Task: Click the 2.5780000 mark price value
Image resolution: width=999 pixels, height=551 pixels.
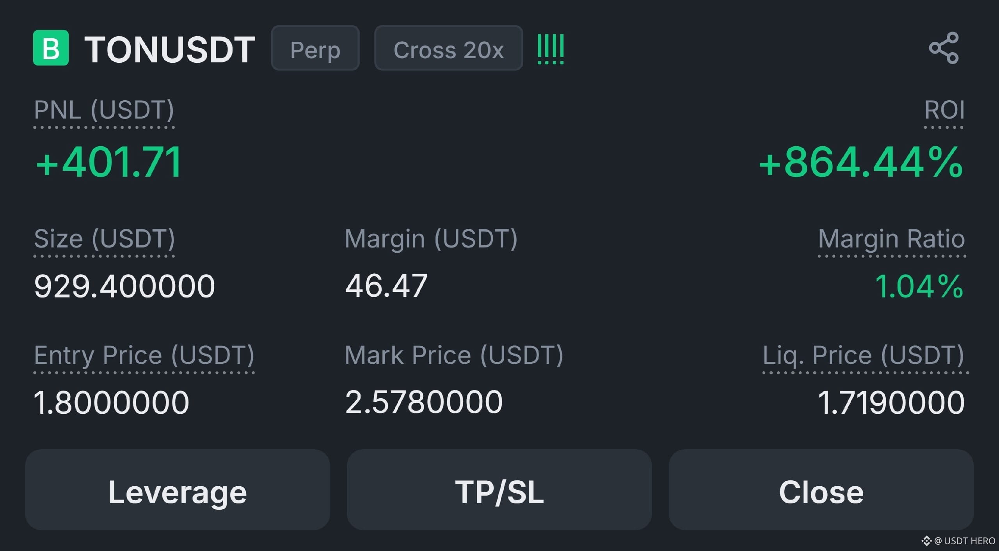Action: pos(424,402)
